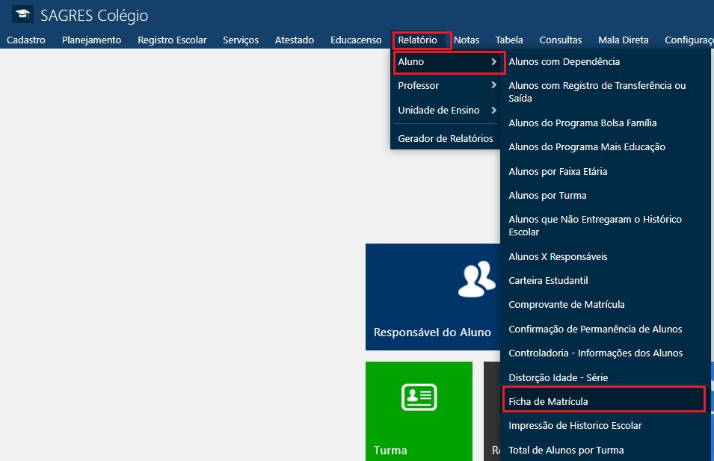This screenshot has height=461, width=714.
Task: Open the Relatório menu
Action: (x=417, y=40)
